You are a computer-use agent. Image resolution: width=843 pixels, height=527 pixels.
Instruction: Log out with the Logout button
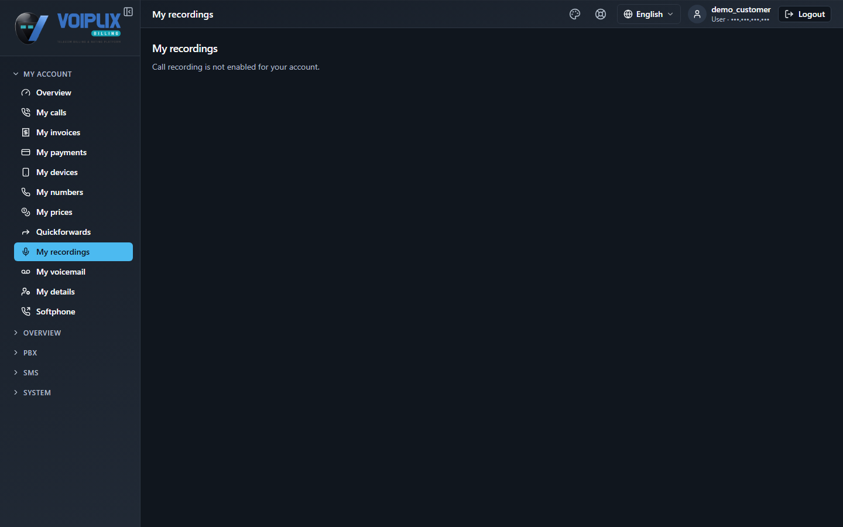pyautogui.click(x=804, y=14)
